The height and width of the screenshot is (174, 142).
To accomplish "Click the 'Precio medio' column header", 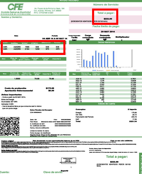I will point(130,74).
